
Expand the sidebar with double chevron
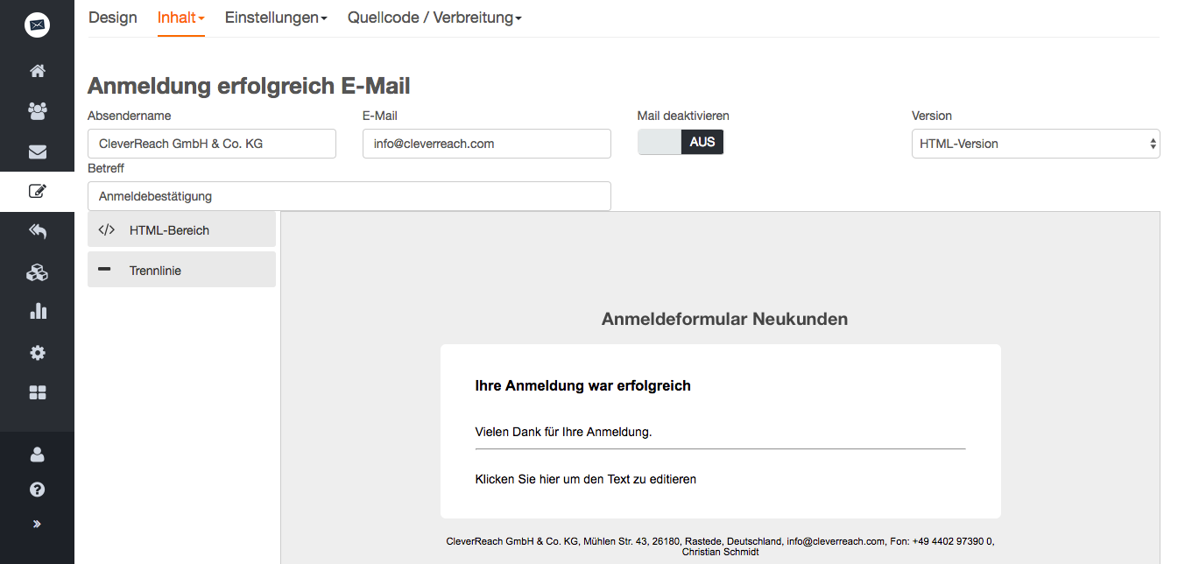point(37,525)
